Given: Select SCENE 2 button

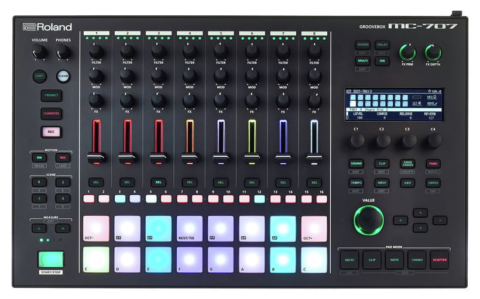Looking at the screenshot, I should pos(63,183).
